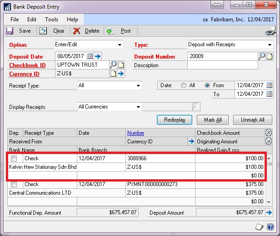Viewport: 280px width, 236px height.
Task: Click the Post icon with green plus
Action: point(110,31)
